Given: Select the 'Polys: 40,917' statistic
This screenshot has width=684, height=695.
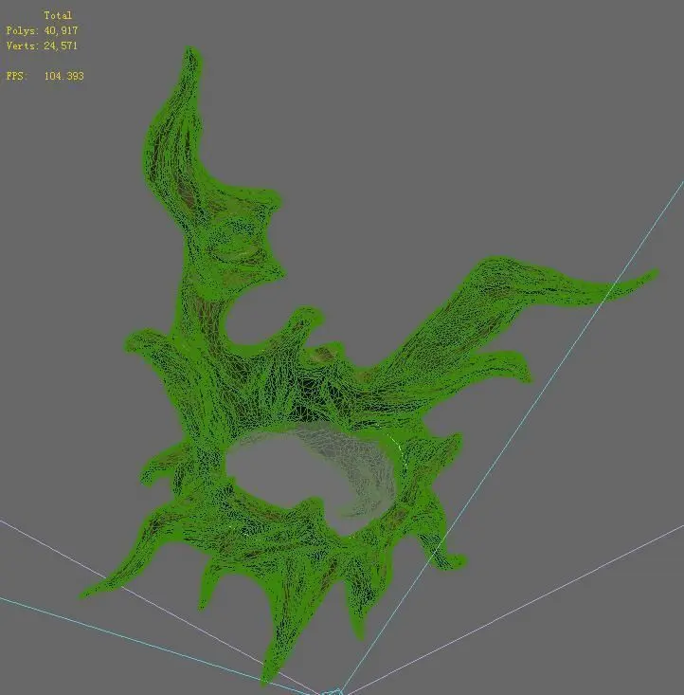Looking at the screenshot, I should pos(42,30).
